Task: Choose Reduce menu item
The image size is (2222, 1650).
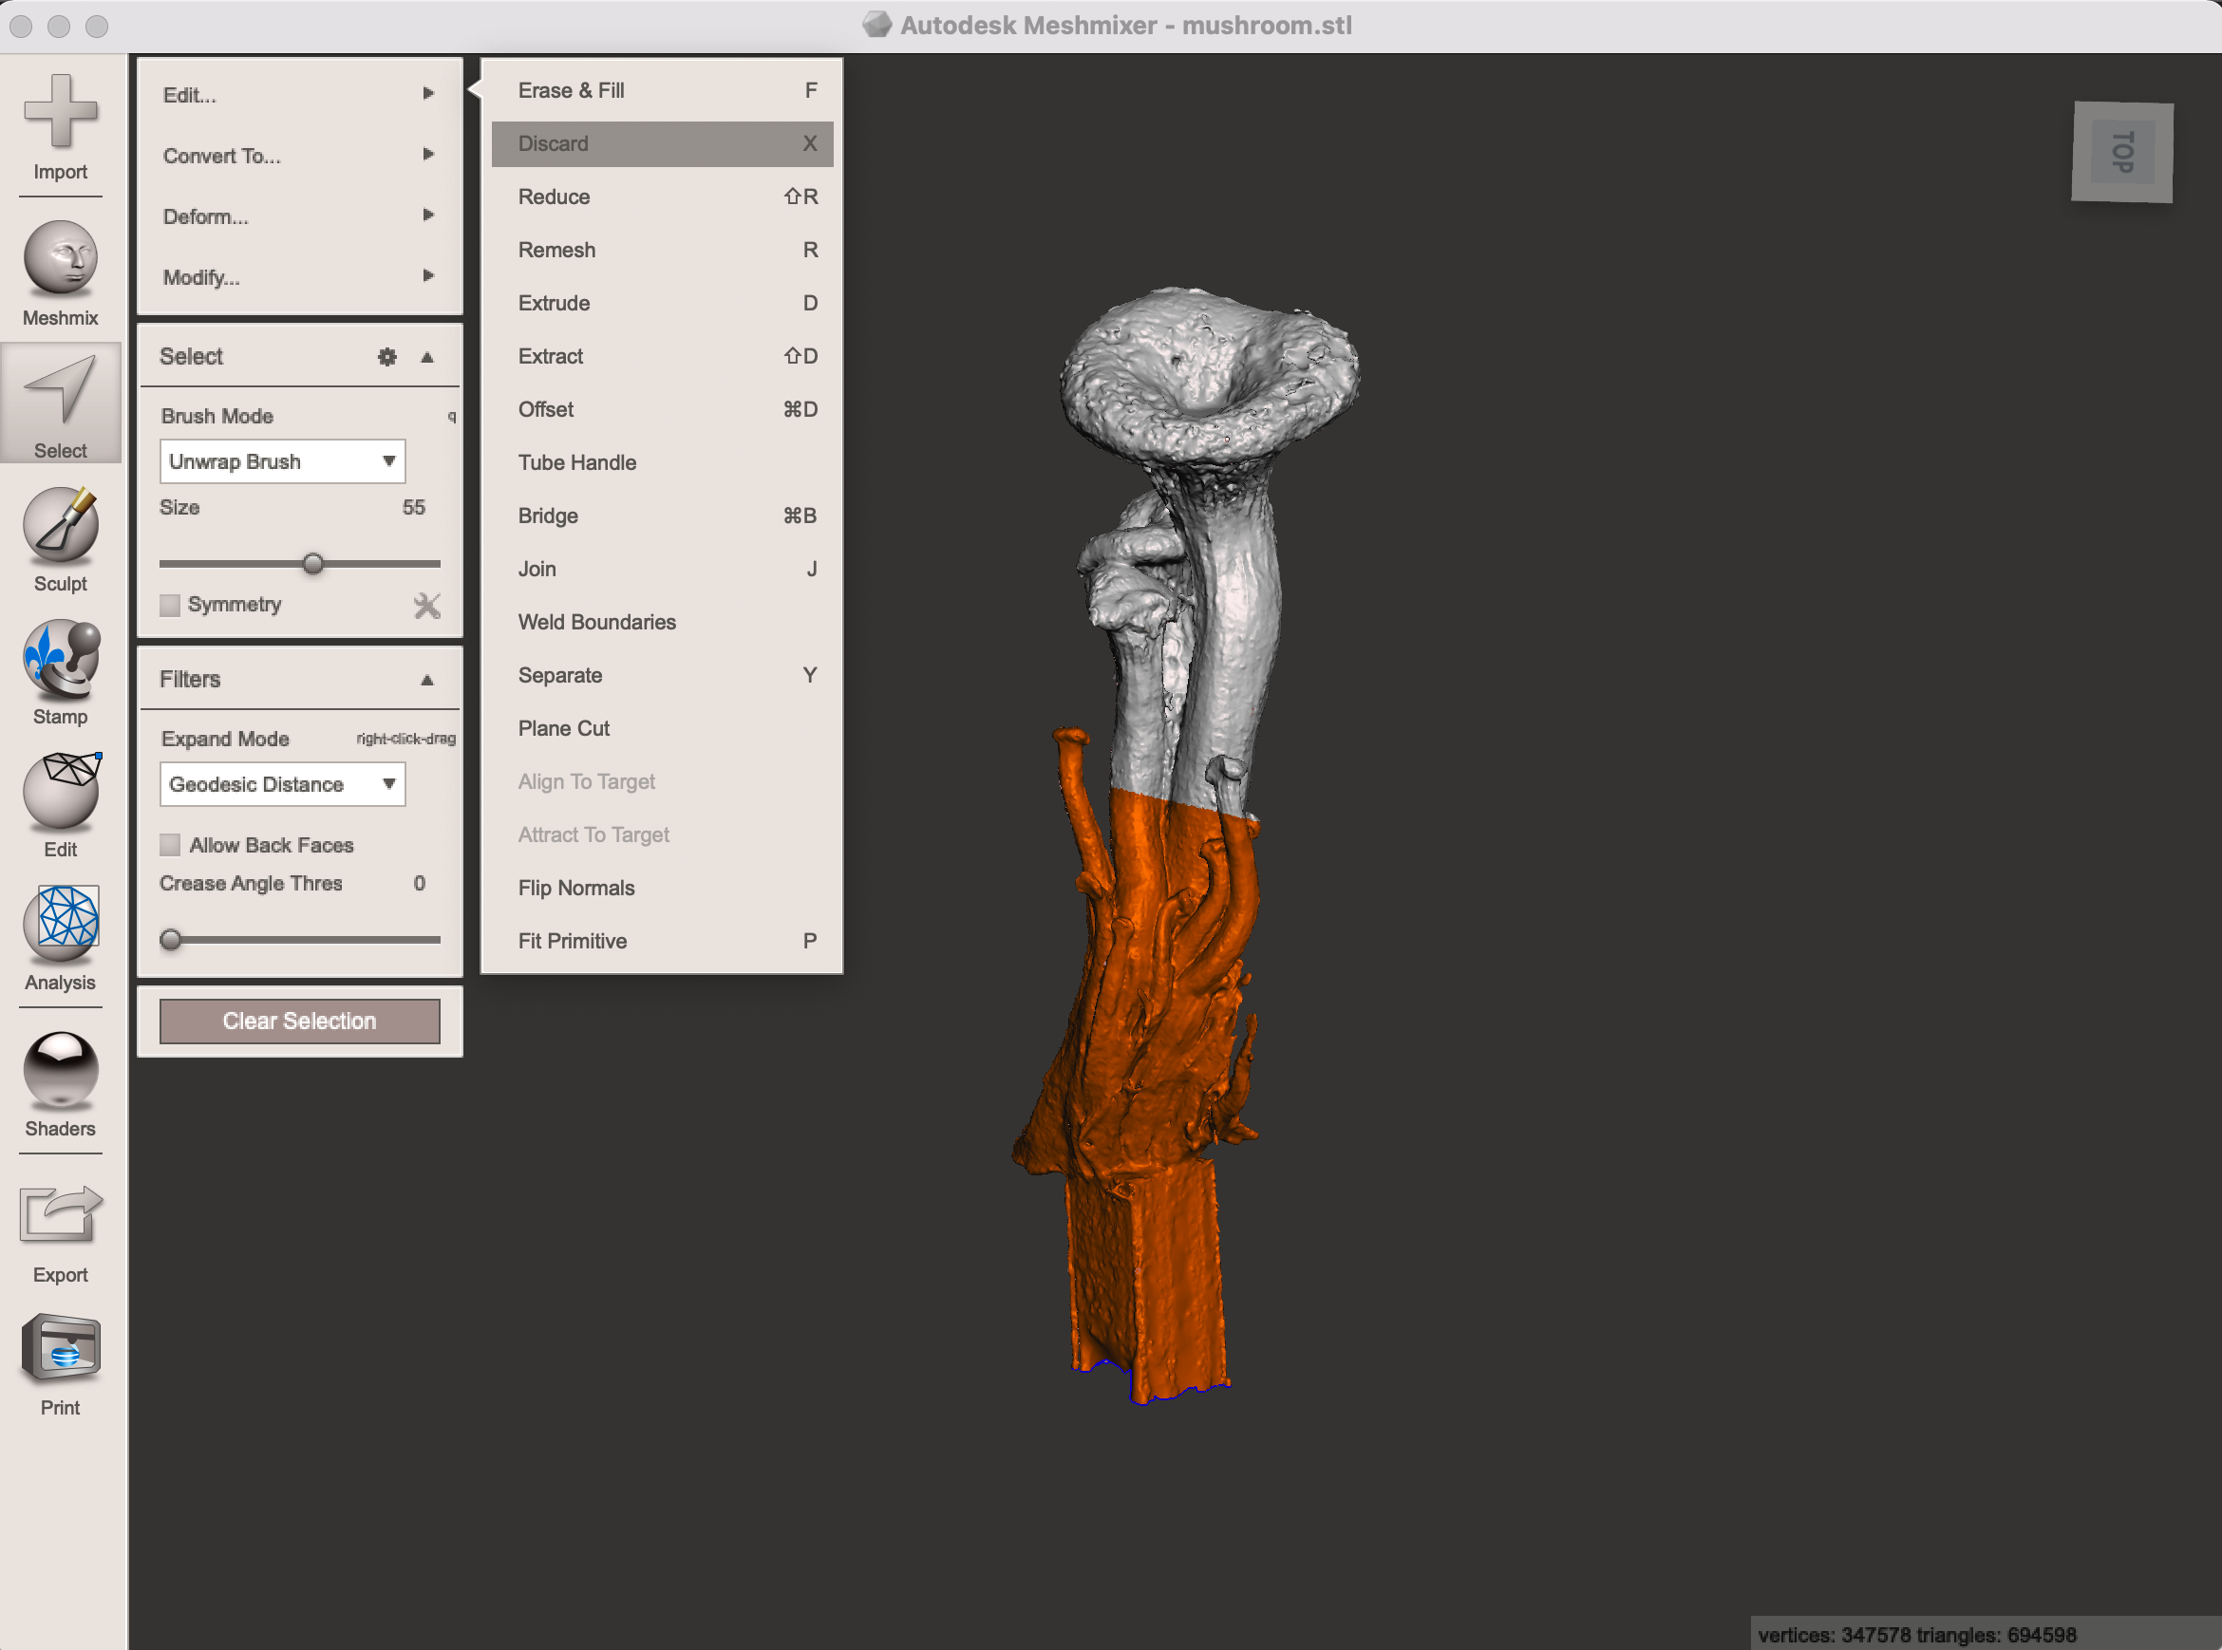Action: pos(662,197)
